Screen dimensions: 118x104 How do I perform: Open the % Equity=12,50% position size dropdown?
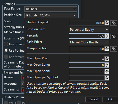[51, 15]
